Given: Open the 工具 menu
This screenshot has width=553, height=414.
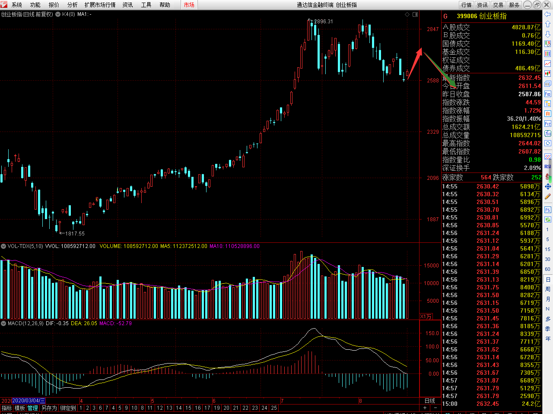Looking at the screenshot, I should point(146,5).
